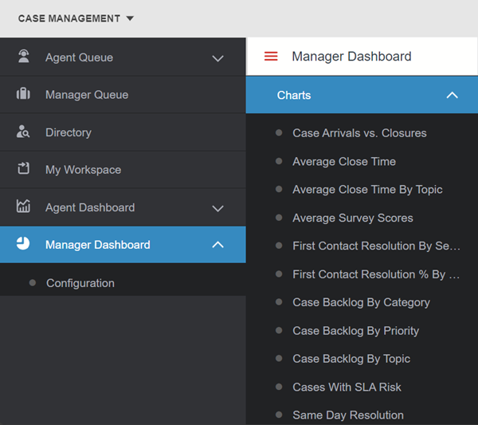Open the Same Day Resolution chart
The height and width of the screenshot is (425, 478).
click(x=348, y=415)
